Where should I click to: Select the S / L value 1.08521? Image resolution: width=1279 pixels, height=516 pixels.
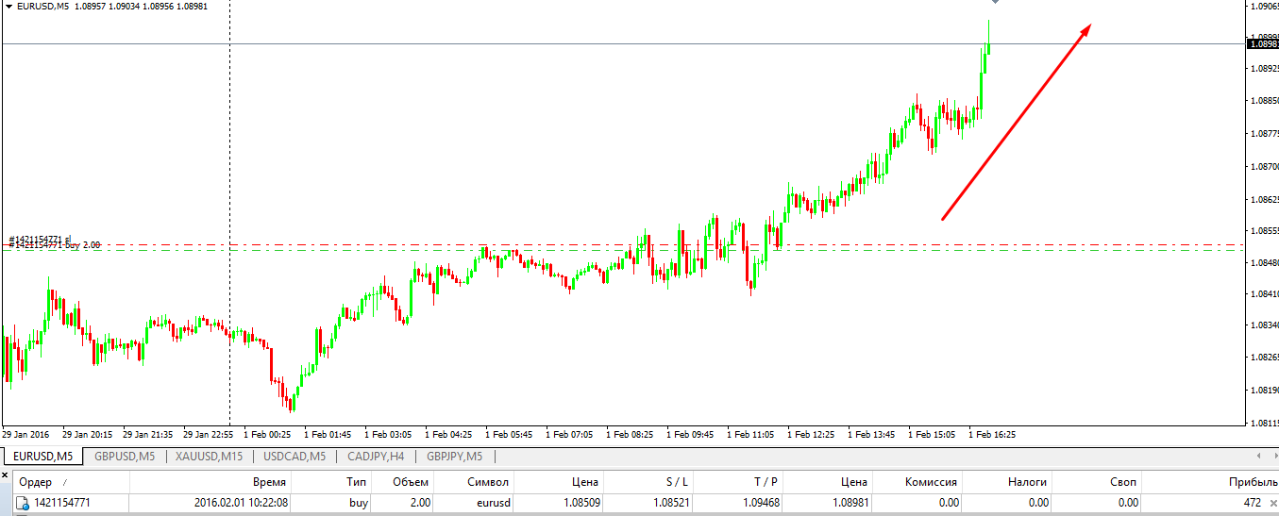(x=670, y=503)
